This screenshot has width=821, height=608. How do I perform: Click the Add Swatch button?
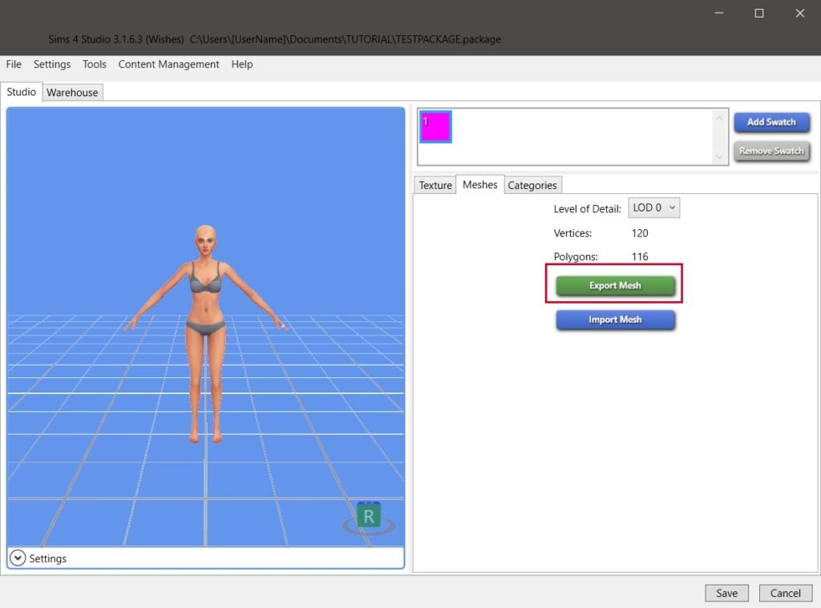771,123
